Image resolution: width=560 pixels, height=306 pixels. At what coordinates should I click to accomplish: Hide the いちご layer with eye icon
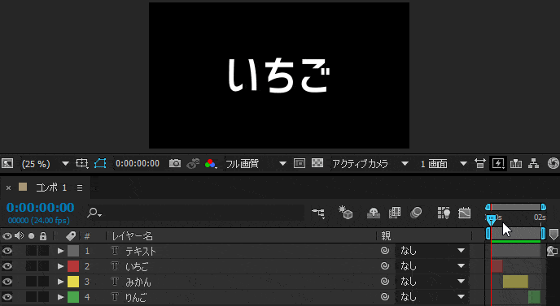pyautogui.click(x=7, y=266)
